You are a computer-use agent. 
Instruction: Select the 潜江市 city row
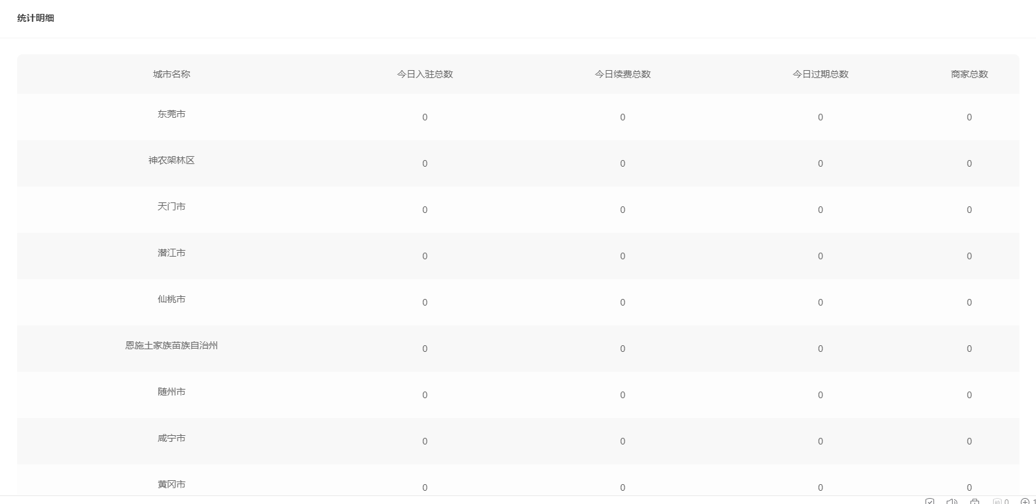518,255
